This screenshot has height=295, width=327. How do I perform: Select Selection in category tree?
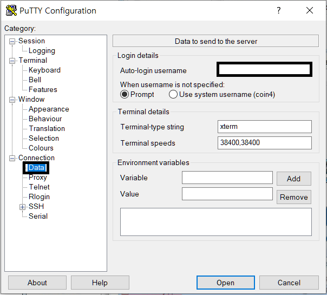(44, 138)
